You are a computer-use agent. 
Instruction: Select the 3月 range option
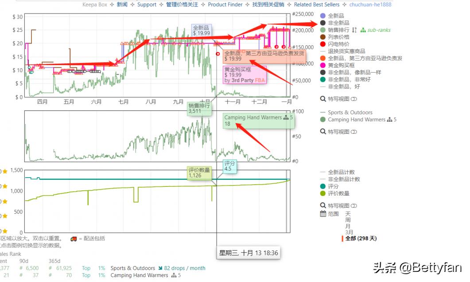pos(349,231)
